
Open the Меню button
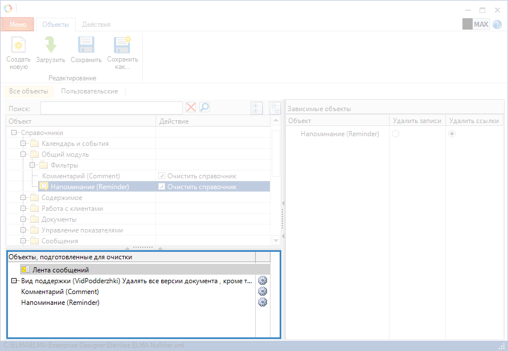click(18, 25)
